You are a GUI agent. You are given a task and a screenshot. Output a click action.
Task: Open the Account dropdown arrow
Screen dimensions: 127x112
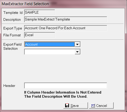77,44
